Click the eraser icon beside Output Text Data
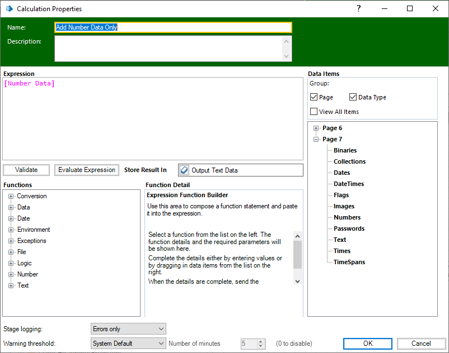Screen dimensions: 449x353 click(x=184, y=170)
